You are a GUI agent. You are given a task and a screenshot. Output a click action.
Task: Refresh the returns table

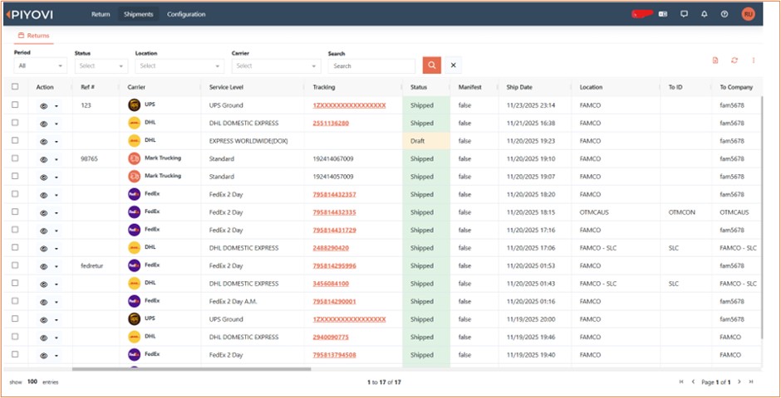[x=734, y=61]
